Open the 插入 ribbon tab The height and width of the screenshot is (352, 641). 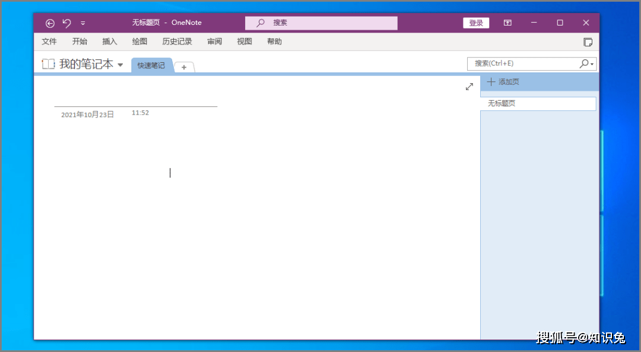pyautogui.click(x=110, y=42)
